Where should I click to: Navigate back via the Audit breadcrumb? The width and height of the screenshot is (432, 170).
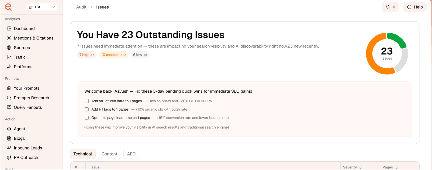81,7
